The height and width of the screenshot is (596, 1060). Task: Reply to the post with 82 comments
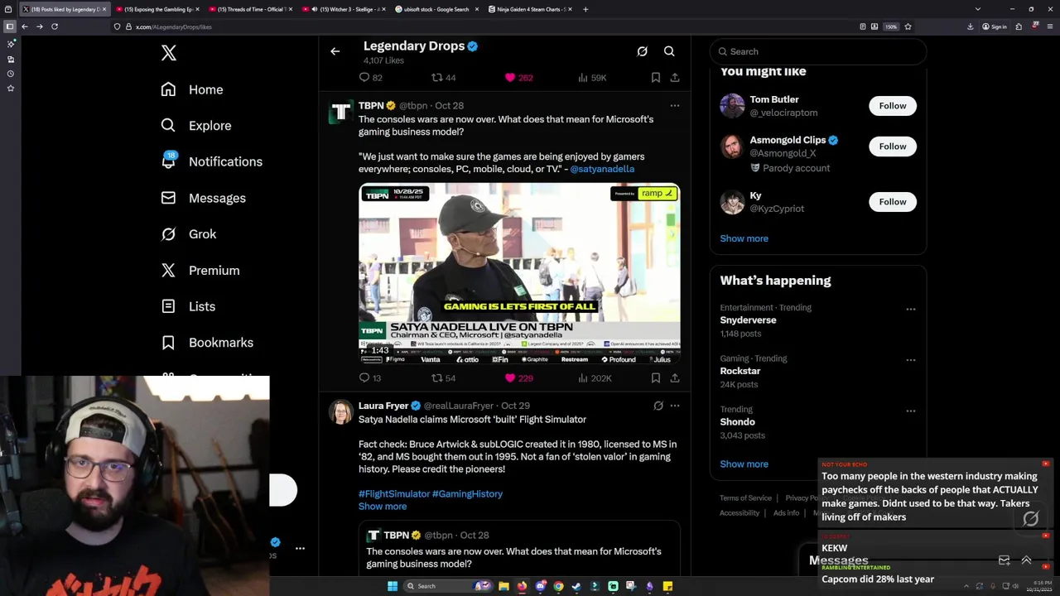(371, 77)
